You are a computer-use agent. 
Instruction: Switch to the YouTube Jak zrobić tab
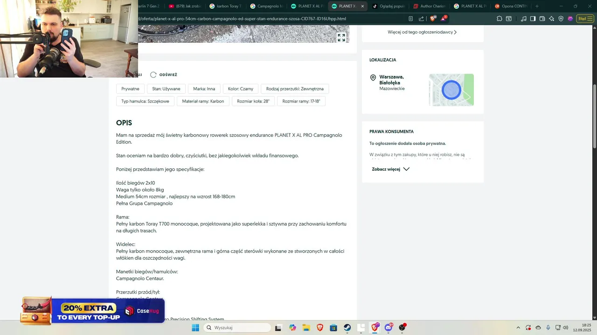[184, 6]
